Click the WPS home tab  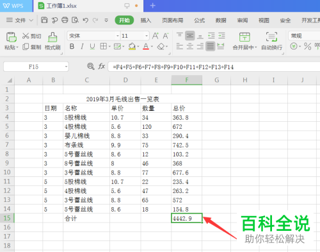point(16,6)
